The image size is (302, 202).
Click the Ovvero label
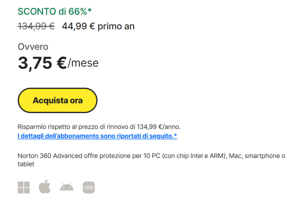coord(33,47)
